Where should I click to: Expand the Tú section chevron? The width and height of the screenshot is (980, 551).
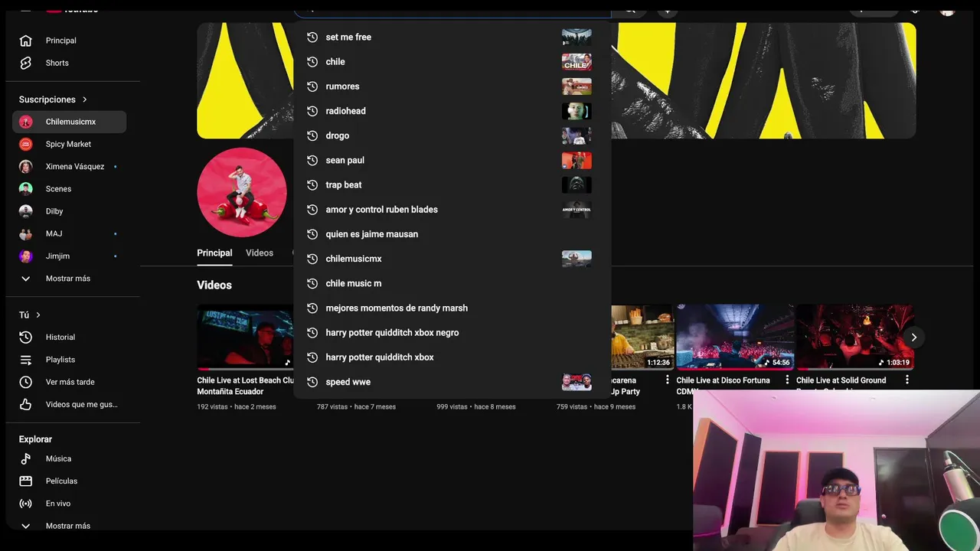click(x=38, y=315)
